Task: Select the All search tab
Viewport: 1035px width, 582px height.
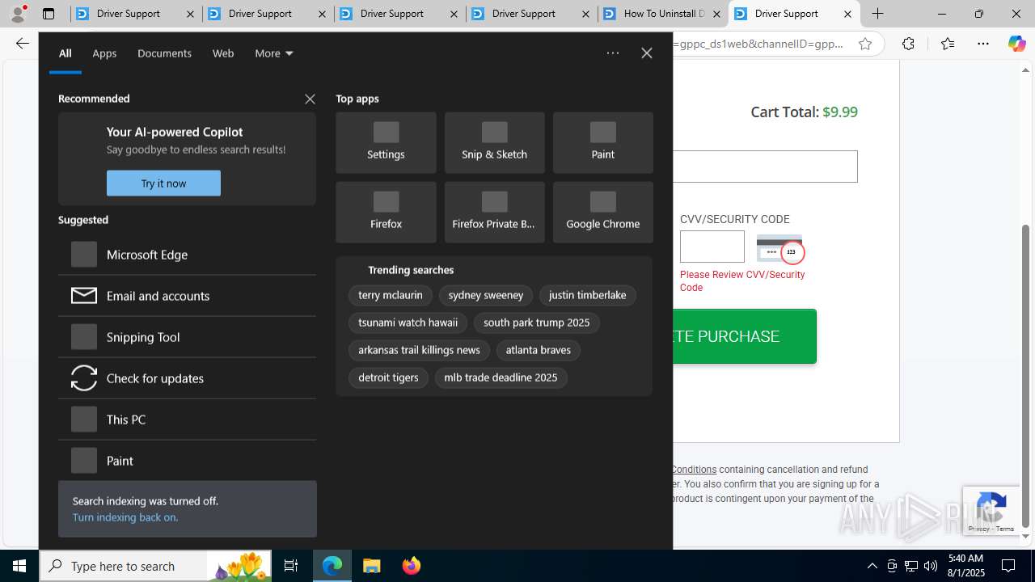Action: (65, 53)
